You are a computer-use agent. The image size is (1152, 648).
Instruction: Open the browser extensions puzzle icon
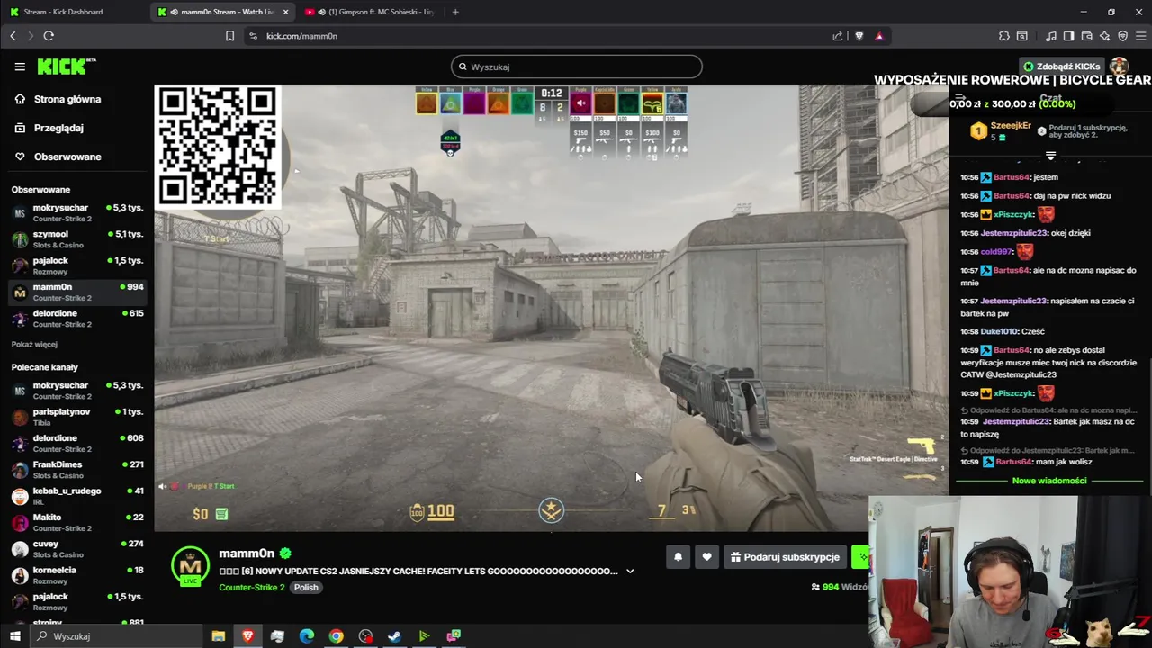pos(1003,36)
